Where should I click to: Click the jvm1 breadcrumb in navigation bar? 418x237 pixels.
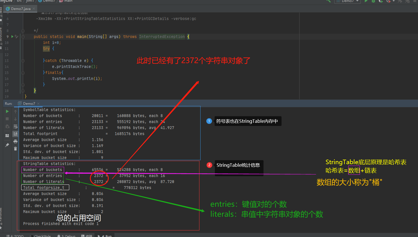point(30,1)
